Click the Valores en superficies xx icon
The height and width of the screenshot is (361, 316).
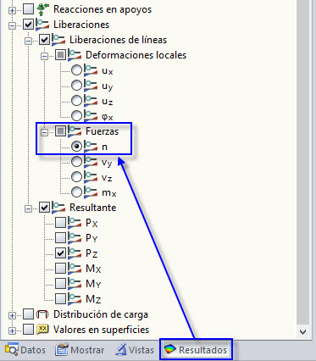pyautogui.click(x=42, y=330)
